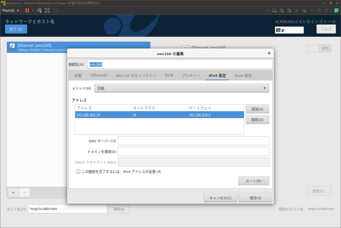
Task: Click the sound card speaker icon
Action: click(x=304, y=10)
